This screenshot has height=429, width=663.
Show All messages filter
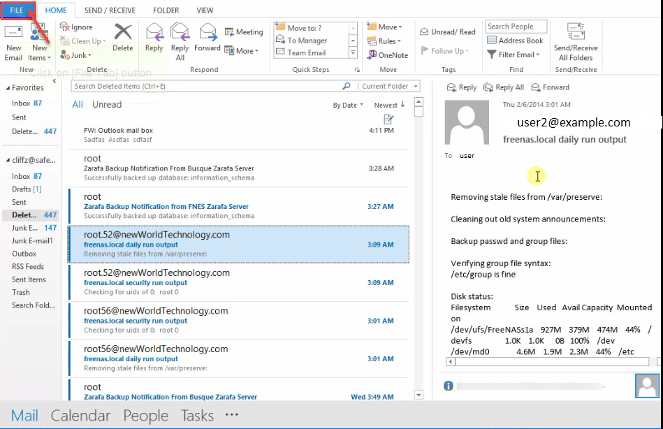[x=78, y=105]
